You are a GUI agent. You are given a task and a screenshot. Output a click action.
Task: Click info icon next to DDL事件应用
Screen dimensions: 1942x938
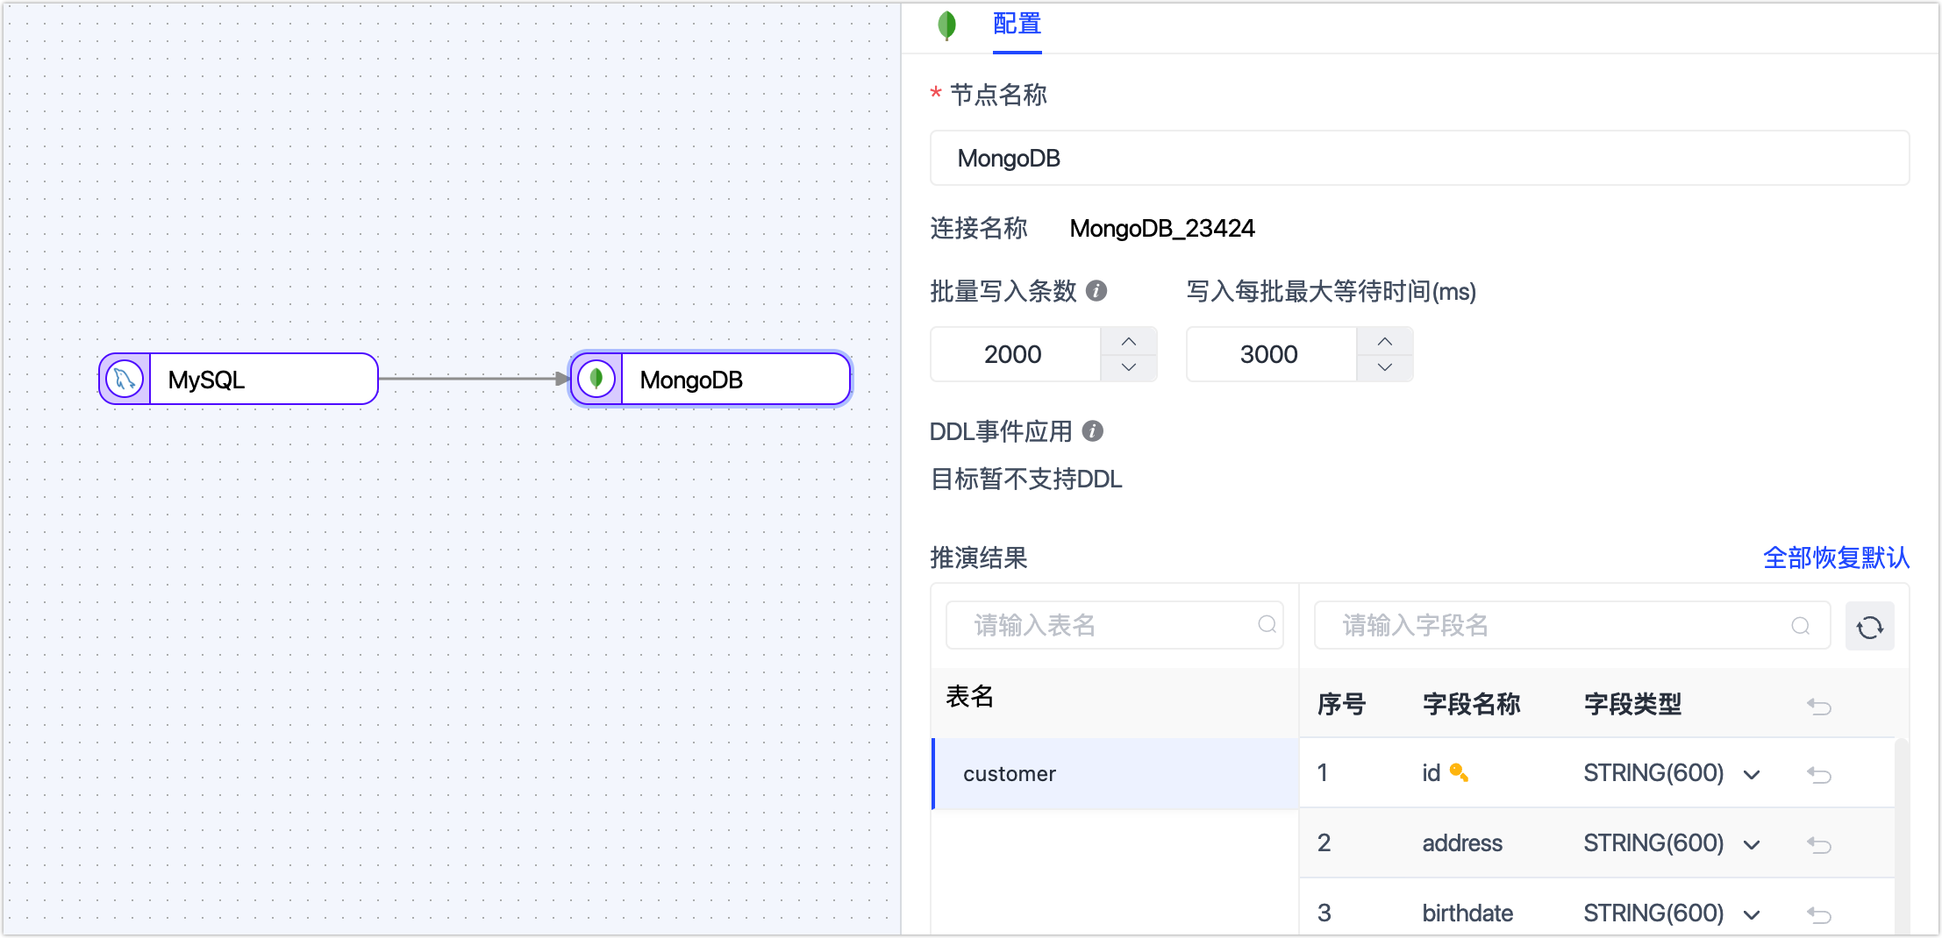coord(1093,431)
